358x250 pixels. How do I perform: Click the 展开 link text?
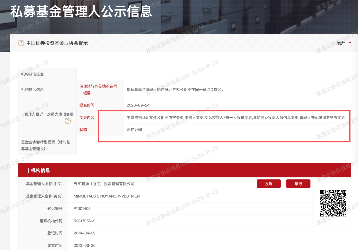click(341, 43)
